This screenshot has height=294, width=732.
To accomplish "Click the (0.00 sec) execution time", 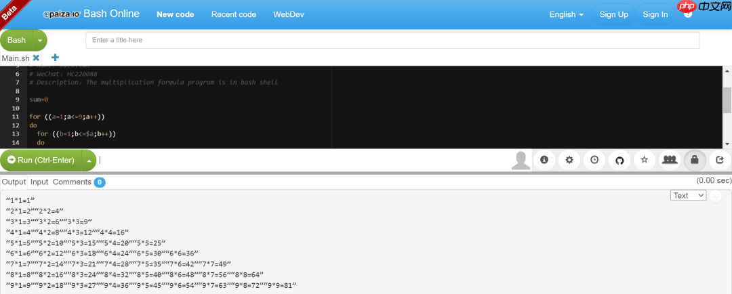I will 714,181.
